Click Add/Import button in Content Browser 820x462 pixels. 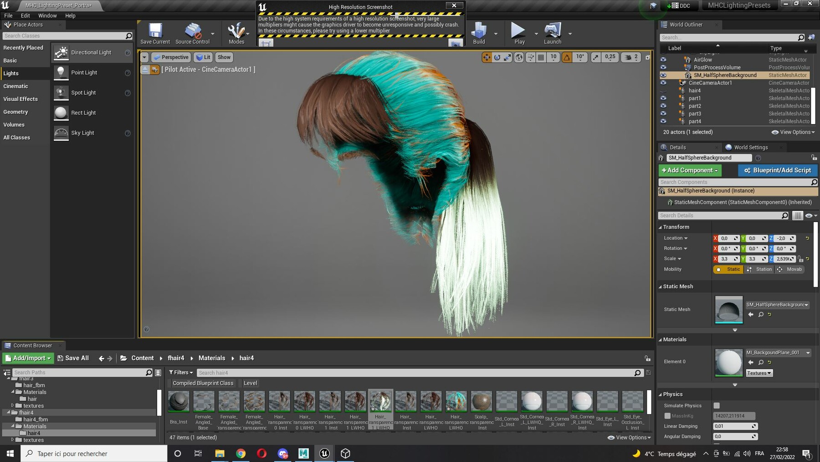tap(28, 358)
